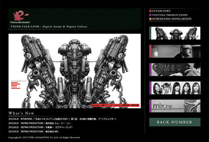The height and width of the screenshot is (142, 209).
Task: Open the TOP robot banner thumbnail
Action: [175, 33]
